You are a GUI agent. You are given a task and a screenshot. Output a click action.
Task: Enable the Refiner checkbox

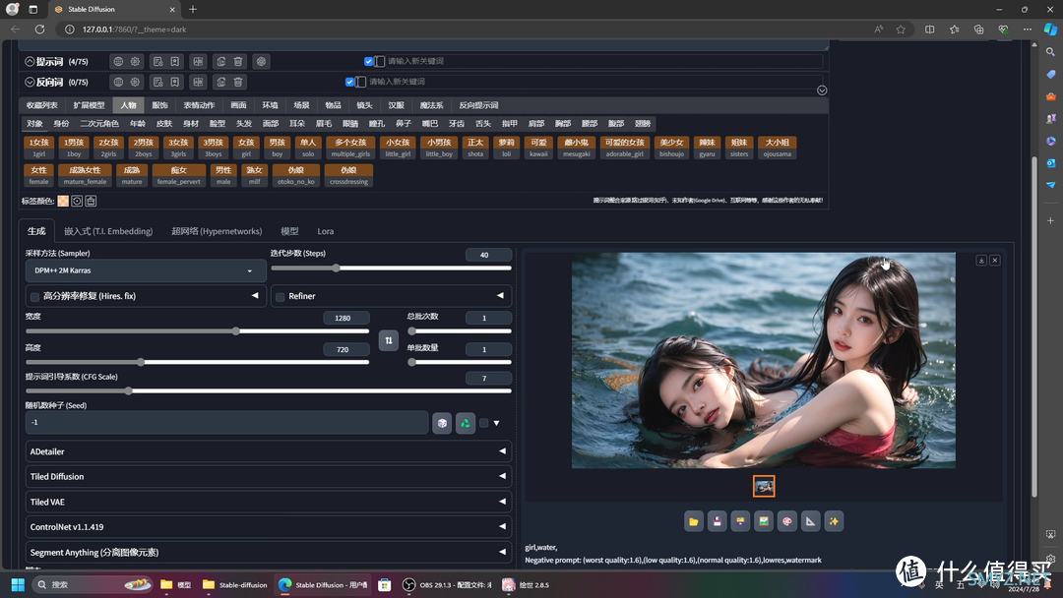pos(280,297)
